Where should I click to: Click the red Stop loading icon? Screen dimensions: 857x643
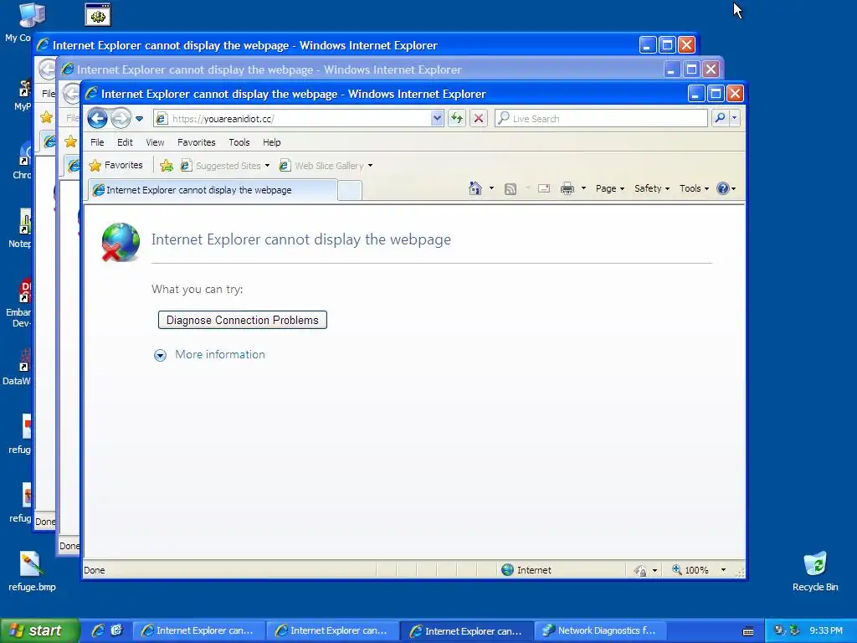pos(479,119)
